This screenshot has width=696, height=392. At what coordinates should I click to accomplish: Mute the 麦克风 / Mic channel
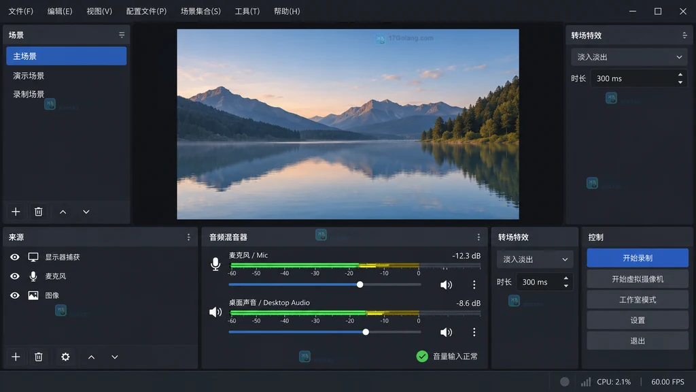pyautogui.click(x=446, y=285)
